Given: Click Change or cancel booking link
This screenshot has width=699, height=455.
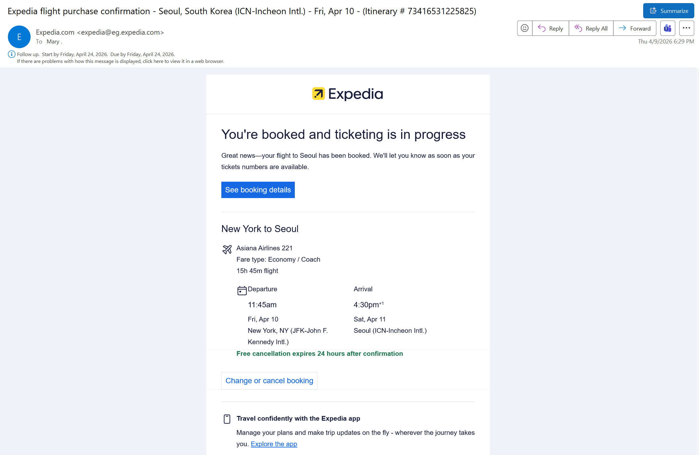Looking at the screenshot, I should point(269,381).
